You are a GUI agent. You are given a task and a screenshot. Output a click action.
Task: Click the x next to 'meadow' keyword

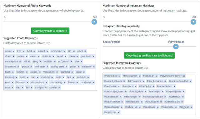coord(94,67)
